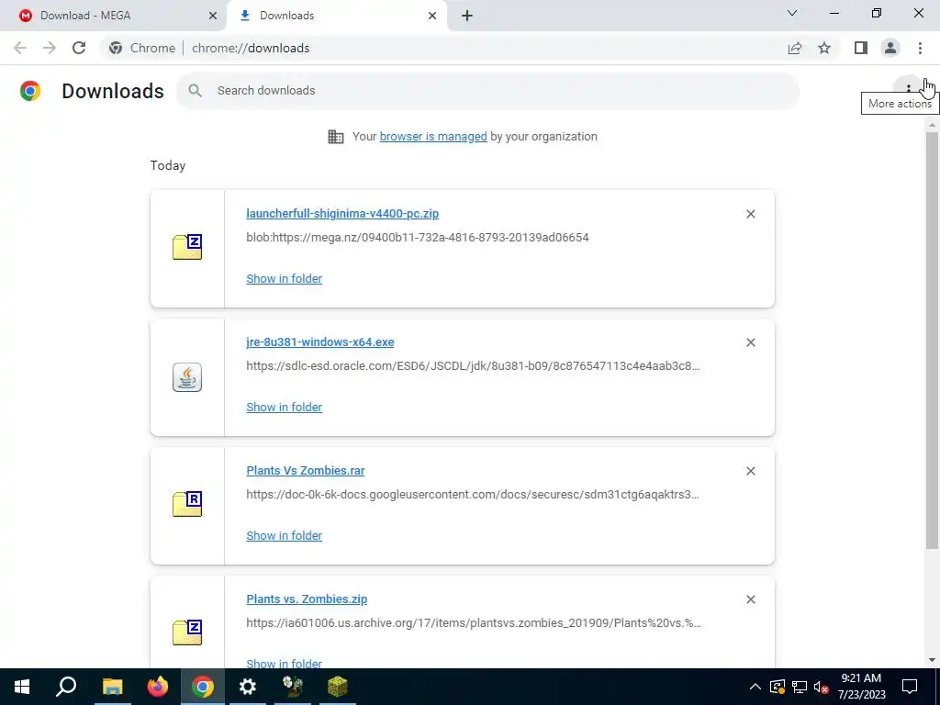Show launcherfull-shiginima zip in folder
This screenshot has width=940, height=705.
point(285,279)
